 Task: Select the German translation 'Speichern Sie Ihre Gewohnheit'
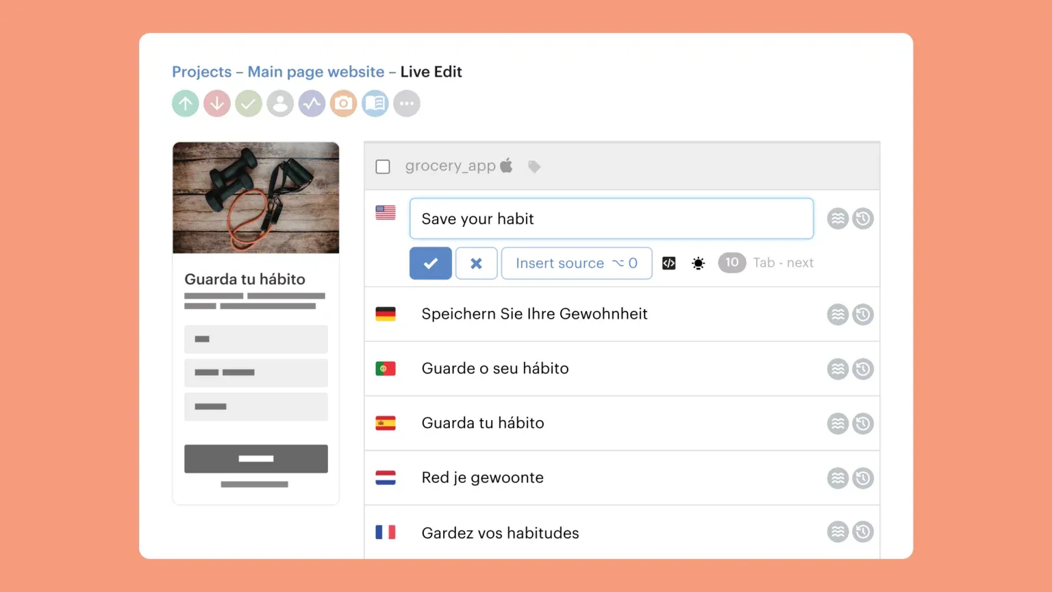[x=534, y=314]
